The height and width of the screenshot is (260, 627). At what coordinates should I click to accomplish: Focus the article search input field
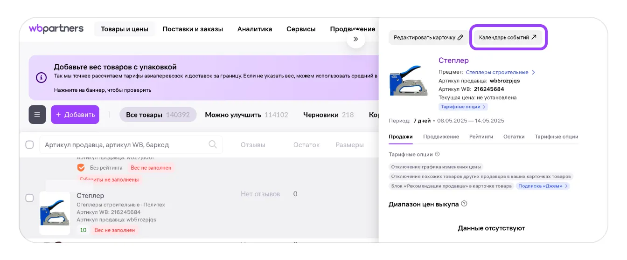tap(124, 145)
